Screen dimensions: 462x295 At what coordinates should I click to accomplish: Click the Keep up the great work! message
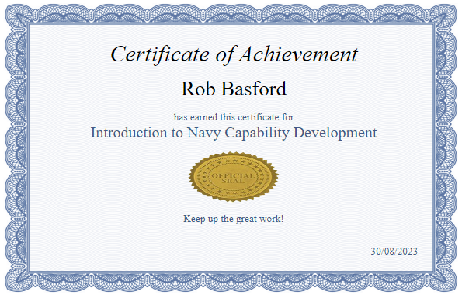(x=234, y=219)
